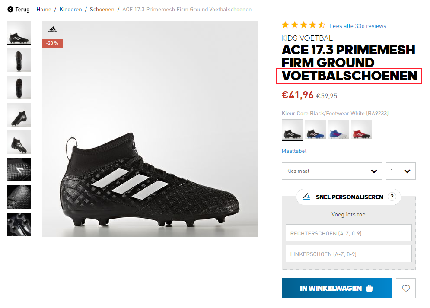Open the Kies maat size dropdown

(x=331, y=171)
